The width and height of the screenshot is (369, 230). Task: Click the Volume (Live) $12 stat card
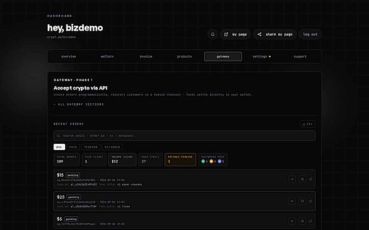pos(122,159)
